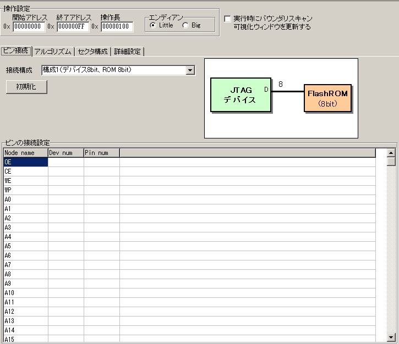Click the 初期化 button

coord(26,87)
